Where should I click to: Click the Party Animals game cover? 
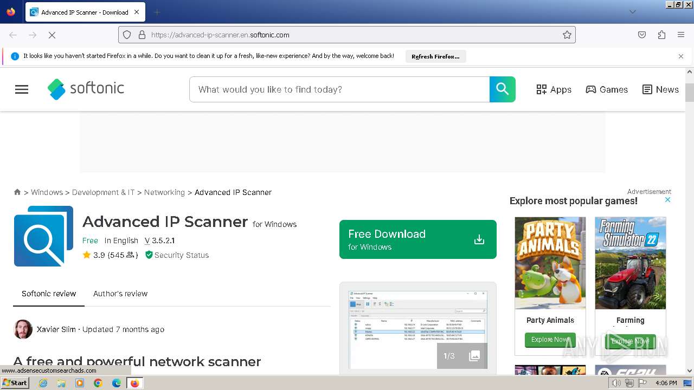(550, 263)
